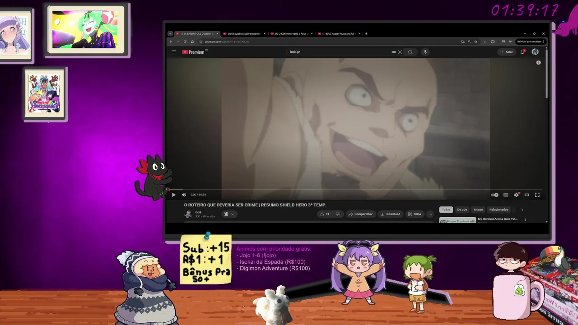Select the Todos filter chip
Image resolution: width=578 pixels, height=325 pixels.
tap(446, 209)
